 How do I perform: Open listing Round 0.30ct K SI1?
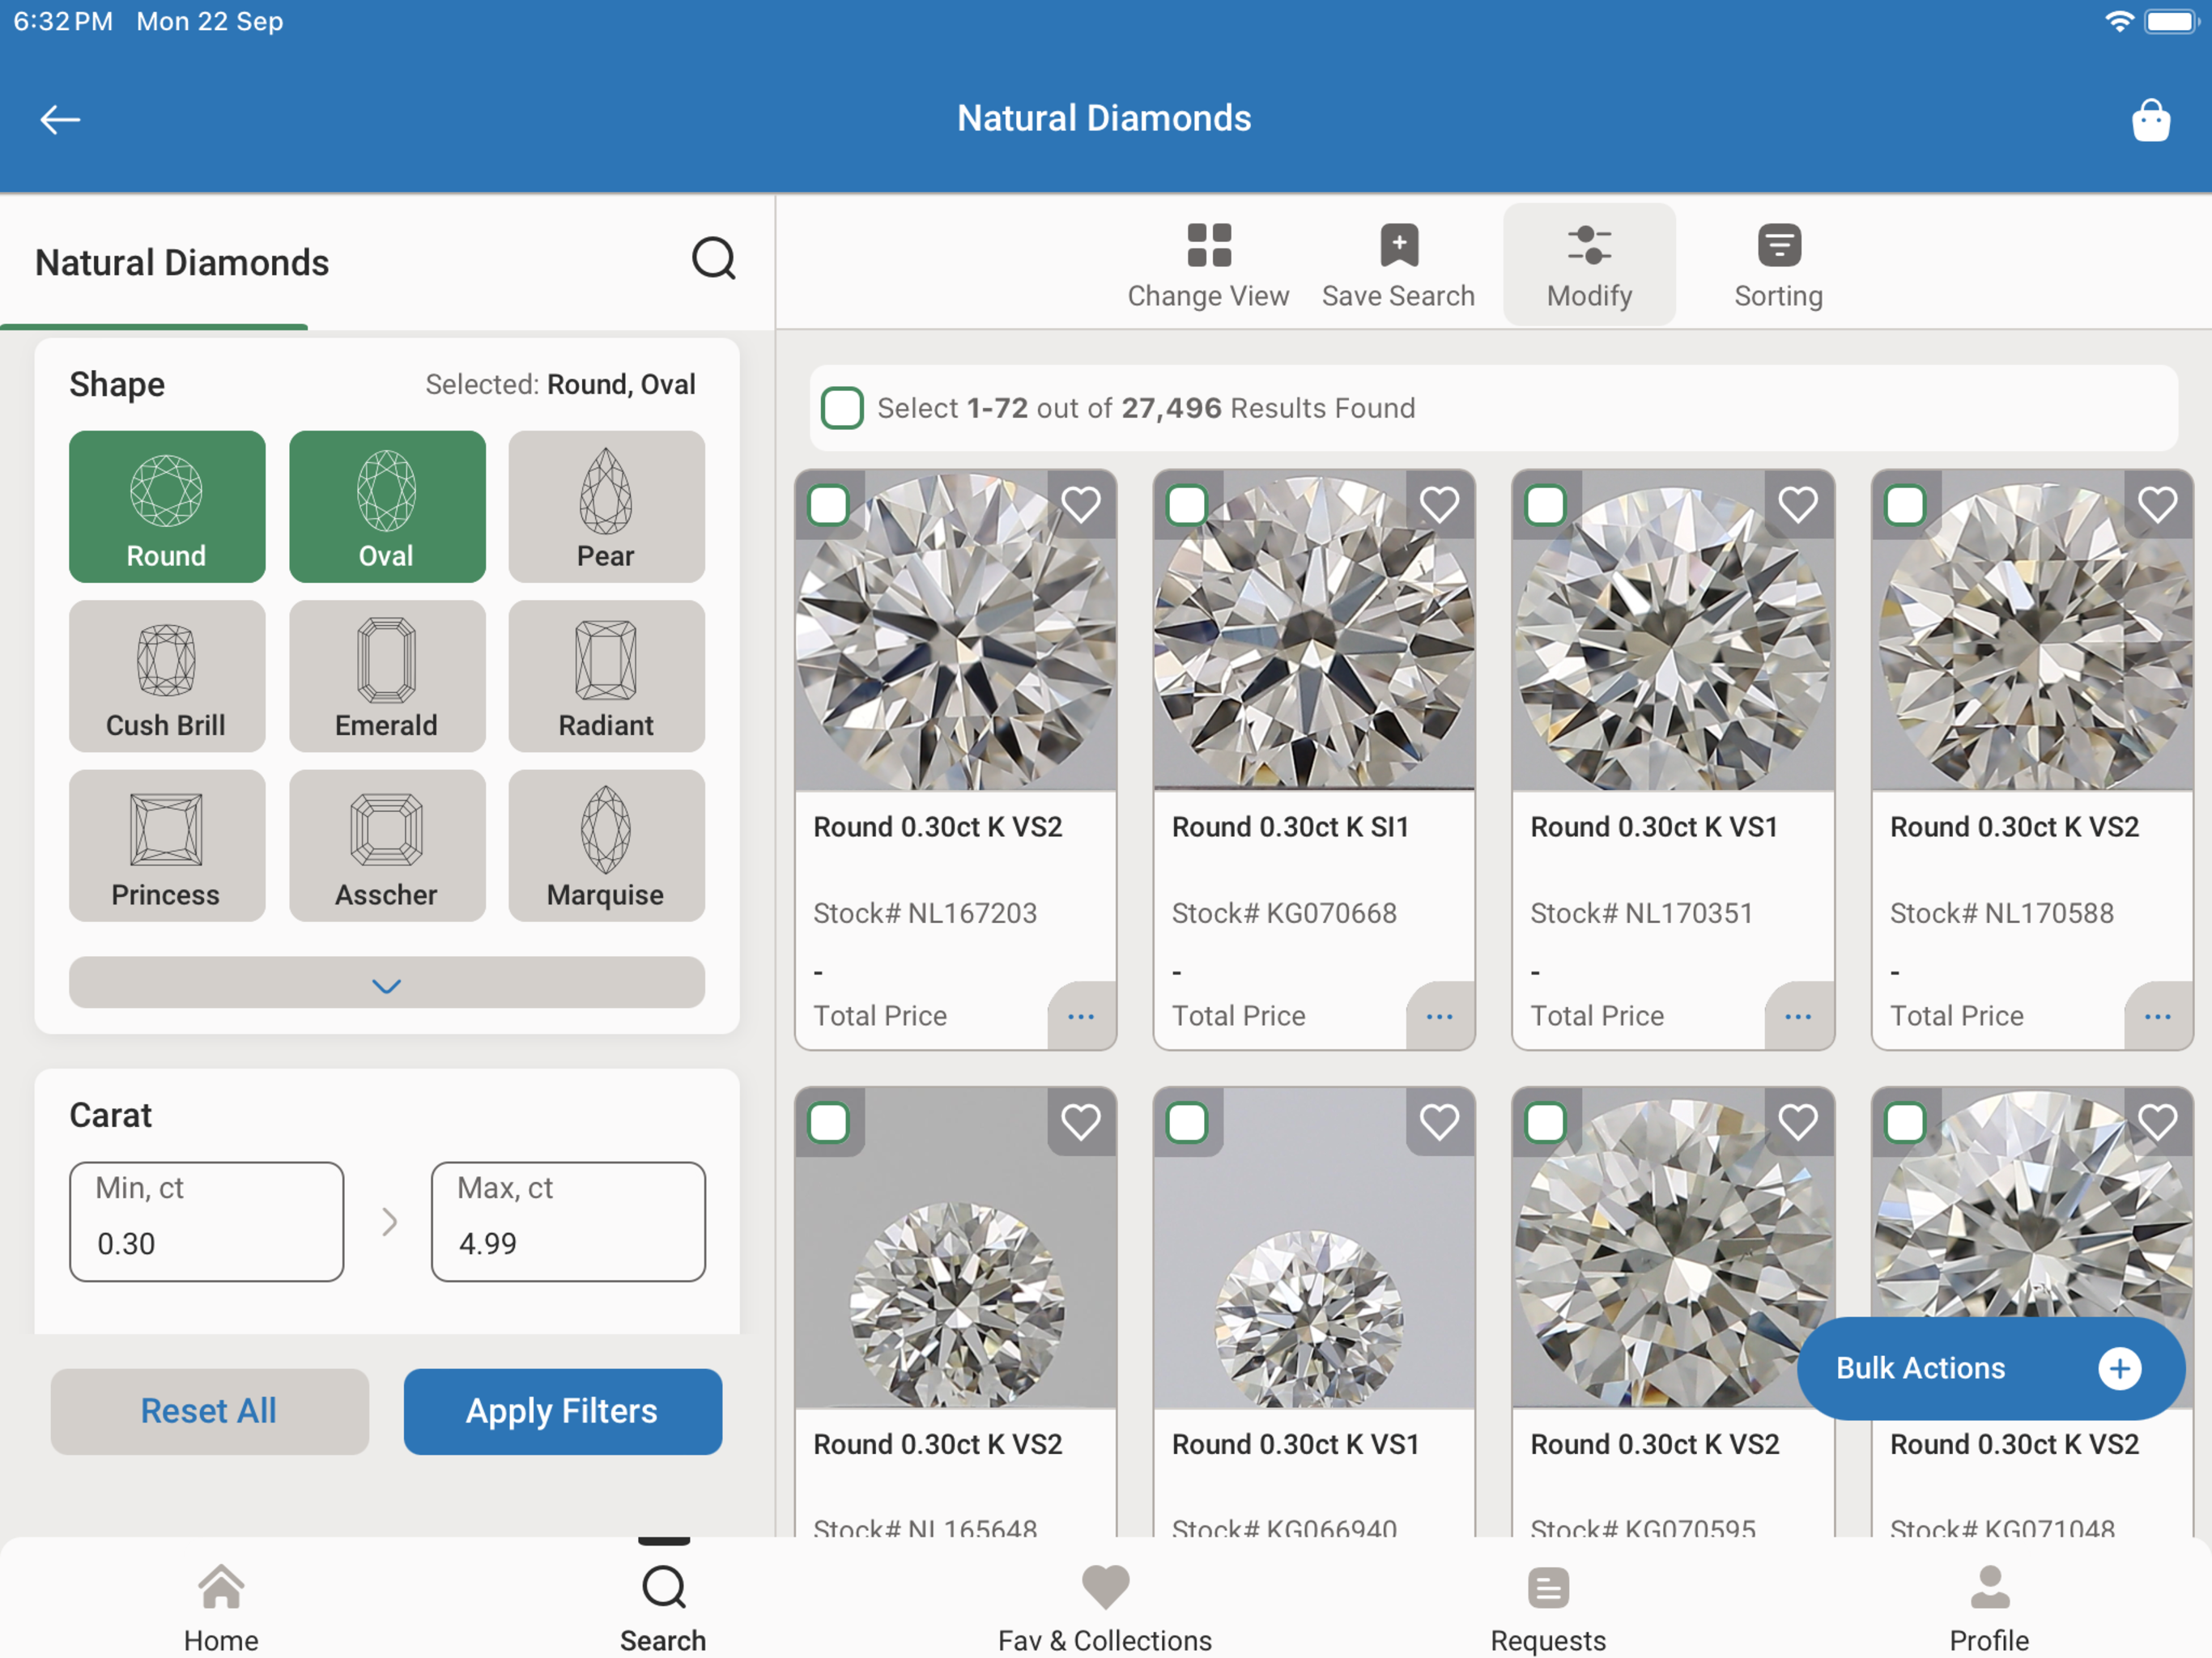click(1290, 828)
